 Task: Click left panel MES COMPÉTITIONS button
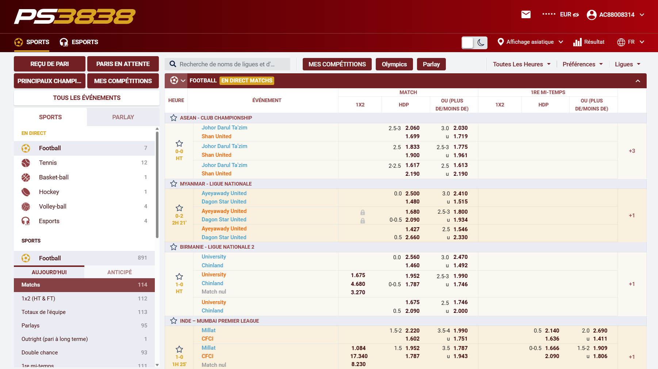[123, 81]
